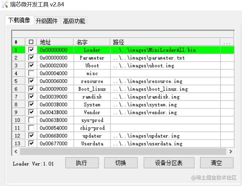Screen dimensions: 242x186
Task: Click address 0x0003B000 cell
Action: point(55,105)
